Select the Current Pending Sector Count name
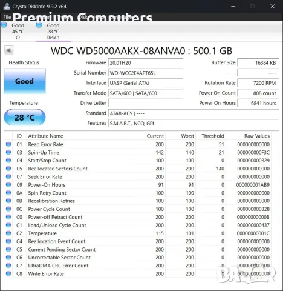Viewport: 283px width, 291px height. [62, 249]
